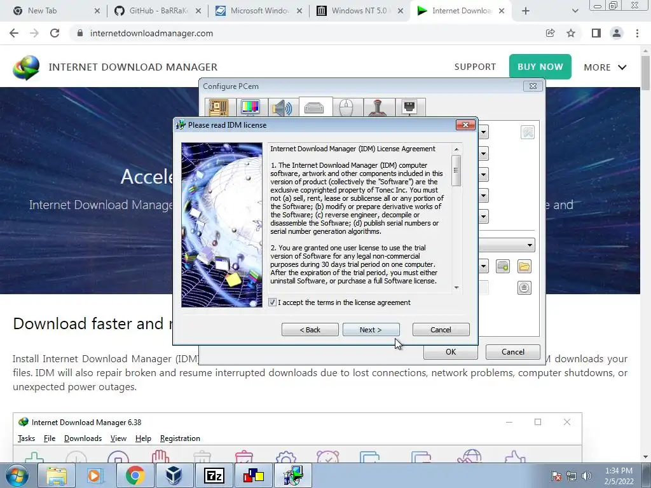Expand the MORE menu on the IDM site

(x=605, y=67)
